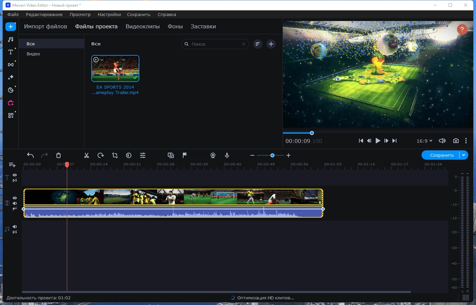Toggle video track visibility eye
Screen dimensions: 476x305
point(15,198)
